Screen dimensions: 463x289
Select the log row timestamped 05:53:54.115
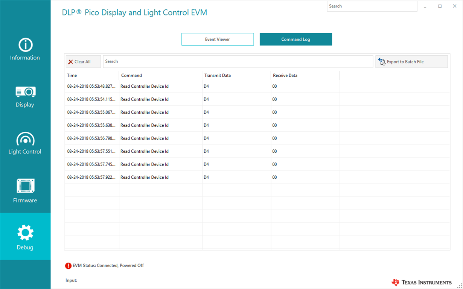(x=257, y=99)
